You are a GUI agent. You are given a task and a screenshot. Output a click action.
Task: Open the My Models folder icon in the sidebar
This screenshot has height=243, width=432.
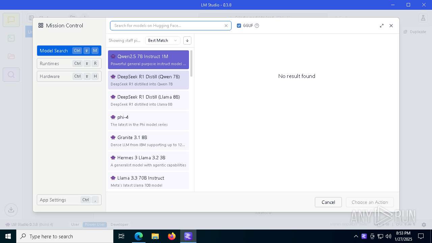click(x=11, y=56)
